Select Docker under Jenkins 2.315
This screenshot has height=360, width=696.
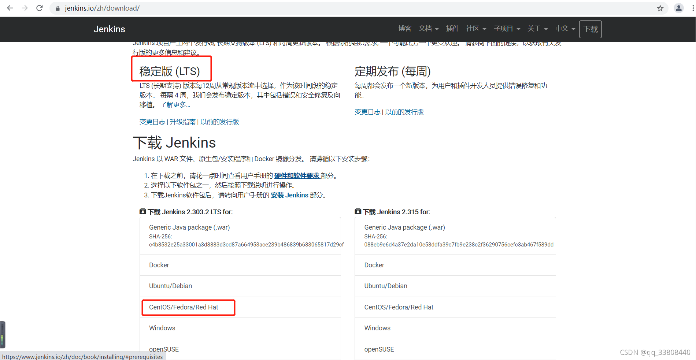[455, 265]
